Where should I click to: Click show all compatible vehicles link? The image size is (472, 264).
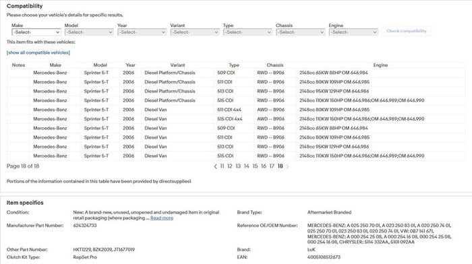point(38,53)
